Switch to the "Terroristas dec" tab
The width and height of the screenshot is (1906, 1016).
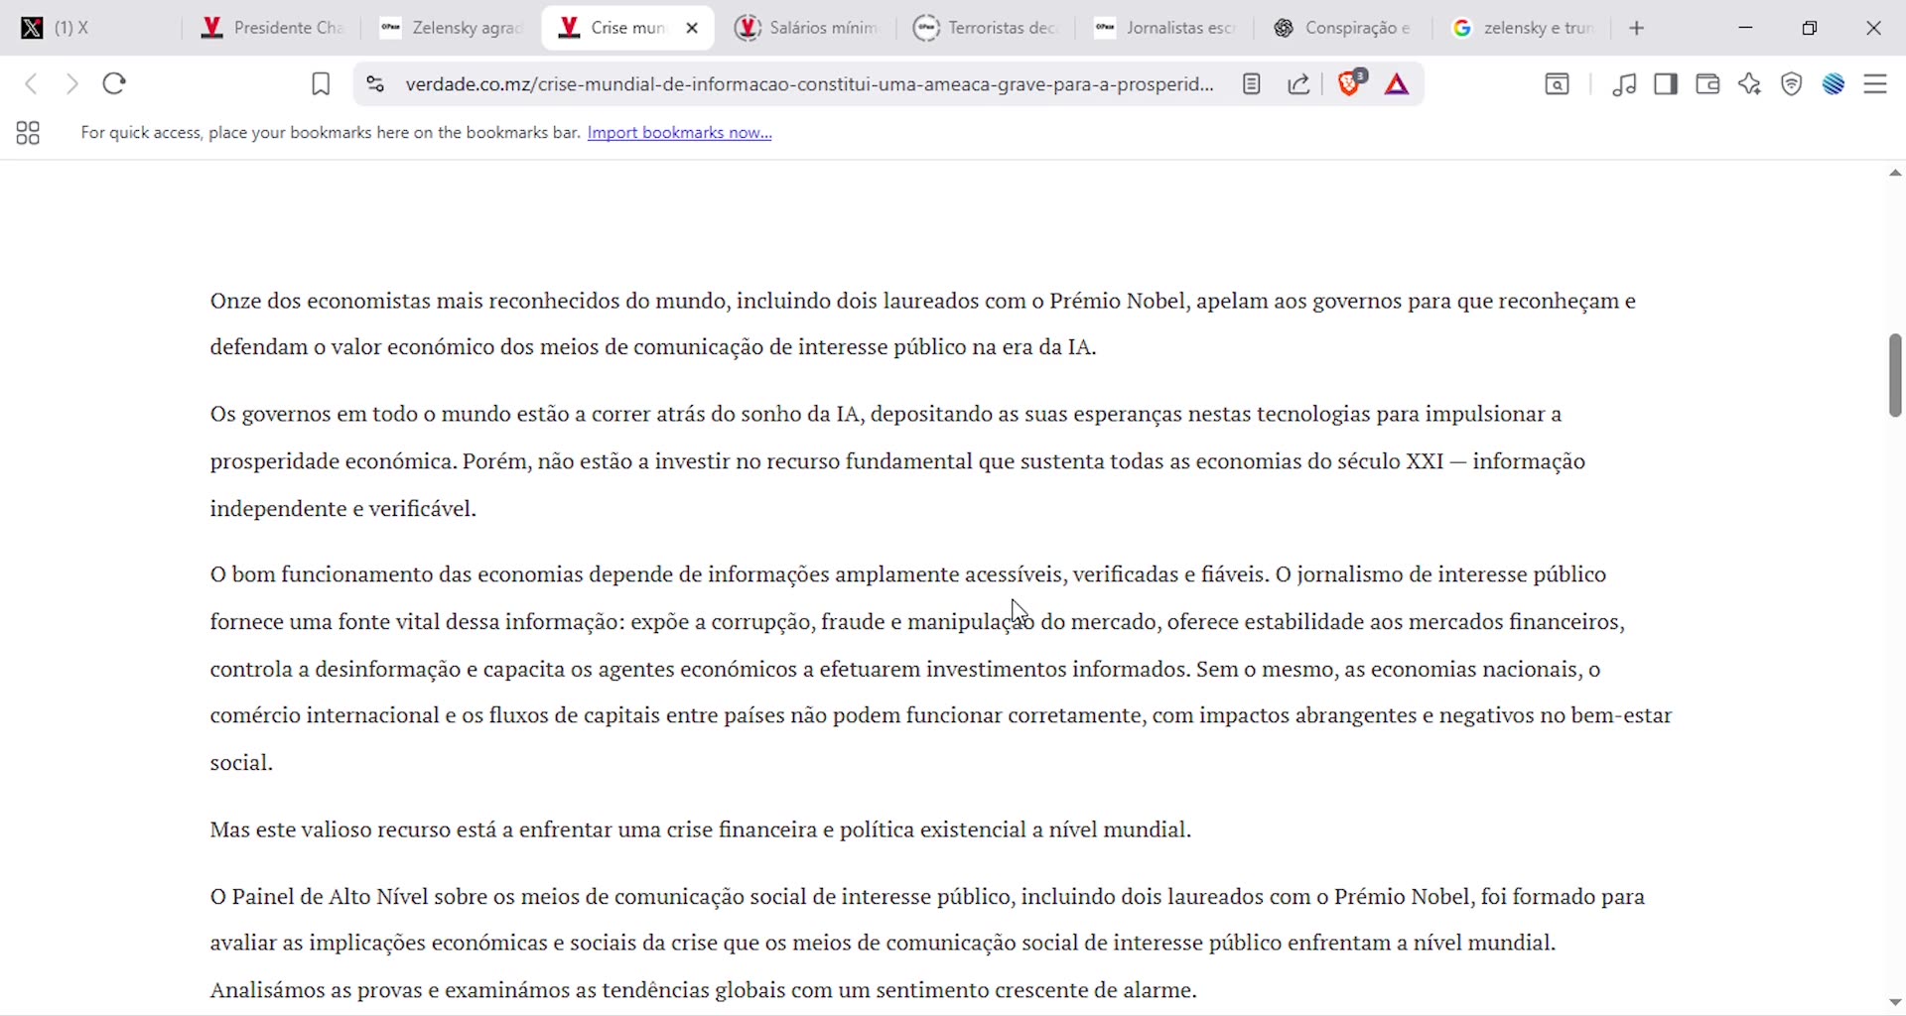(x=985, y=29)
